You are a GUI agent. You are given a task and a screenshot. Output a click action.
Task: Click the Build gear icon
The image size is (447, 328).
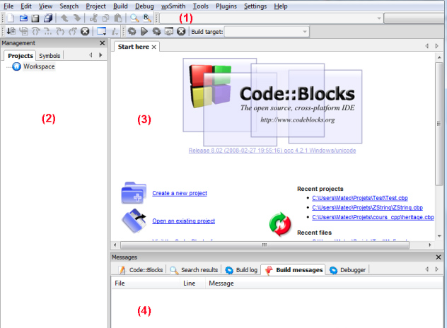(x=132, y=31)
